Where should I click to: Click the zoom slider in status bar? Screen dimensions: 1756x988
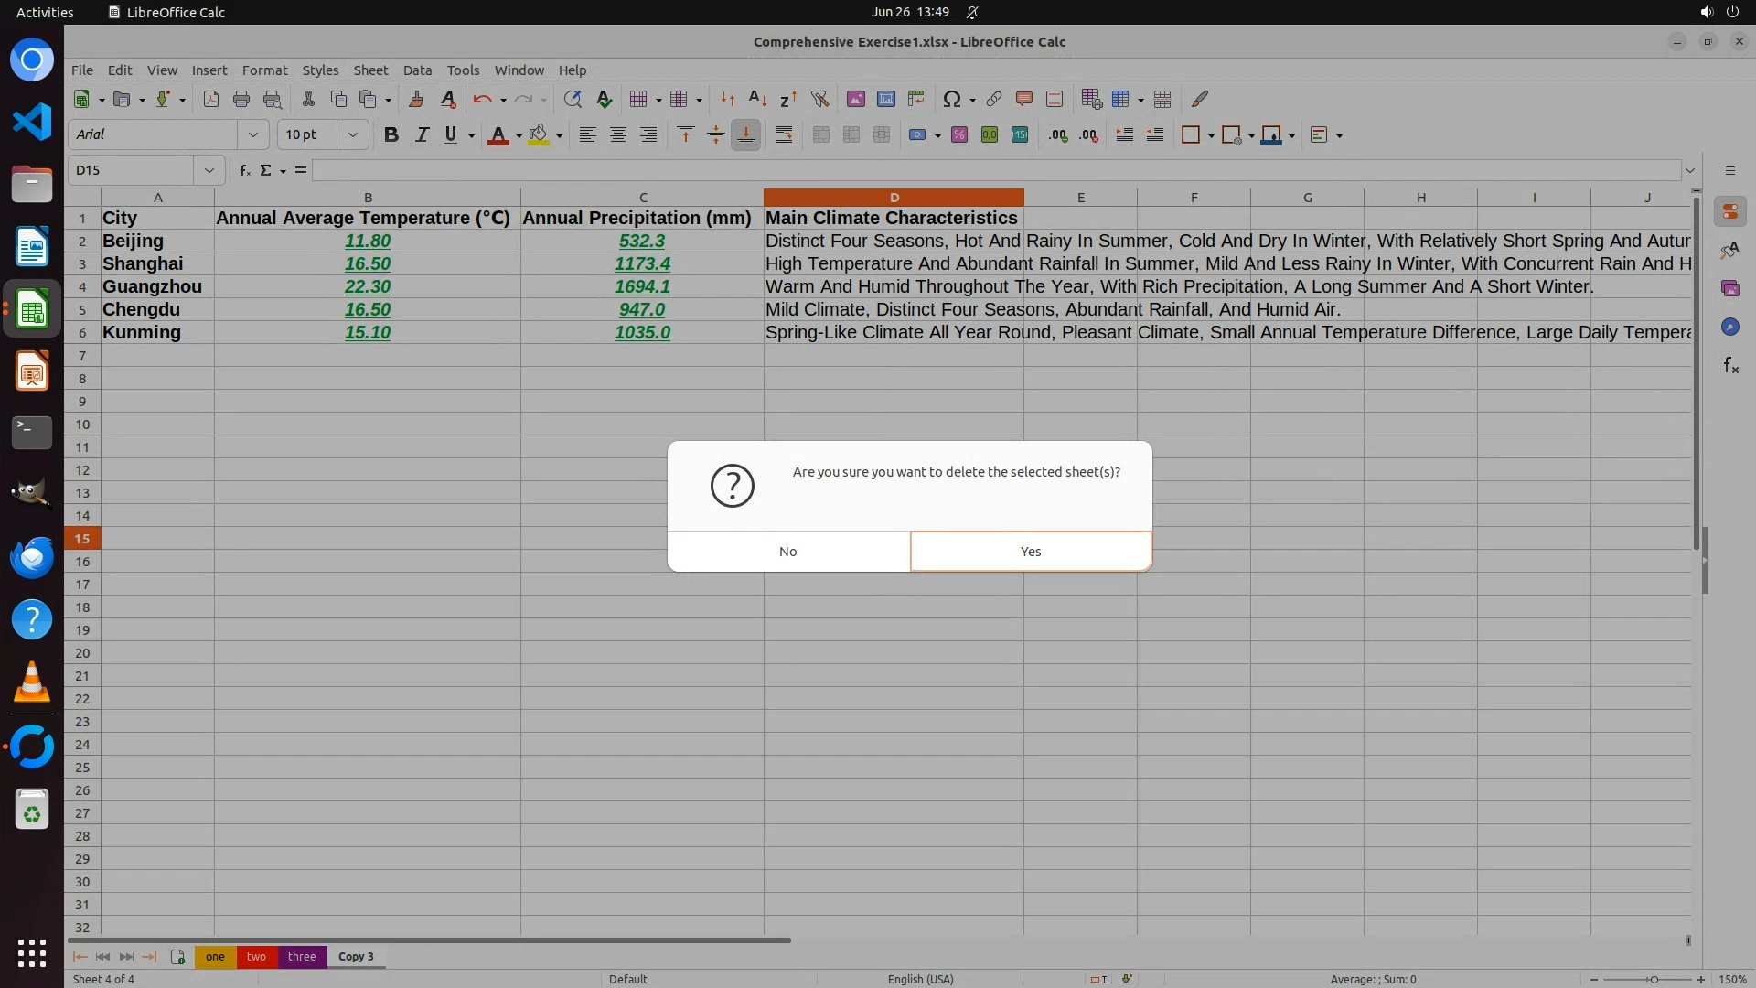click(x=1653, y=979)
